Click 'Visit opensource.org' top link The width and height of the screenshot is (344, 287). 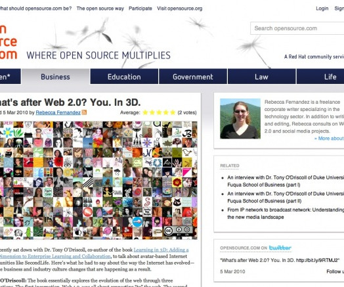pyautogui.click(x=179, y=9)
